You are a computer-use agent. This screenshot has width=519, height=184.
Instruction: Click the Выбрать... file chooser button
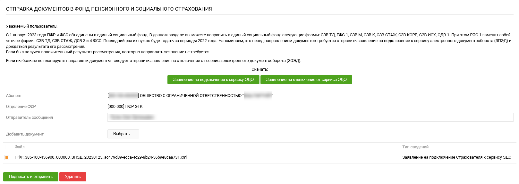123,134
